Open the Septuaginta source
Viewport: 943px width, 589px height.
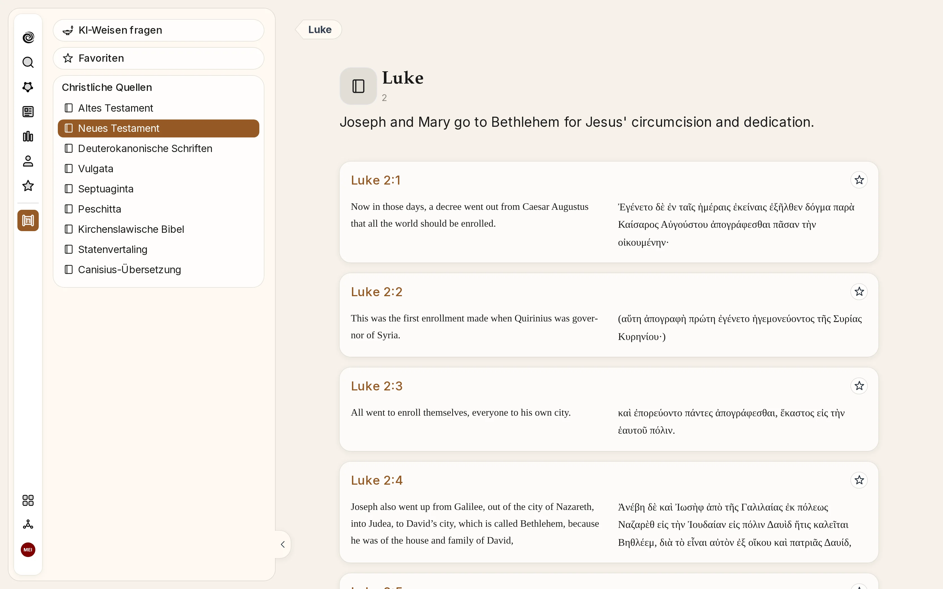click(159, 189)
